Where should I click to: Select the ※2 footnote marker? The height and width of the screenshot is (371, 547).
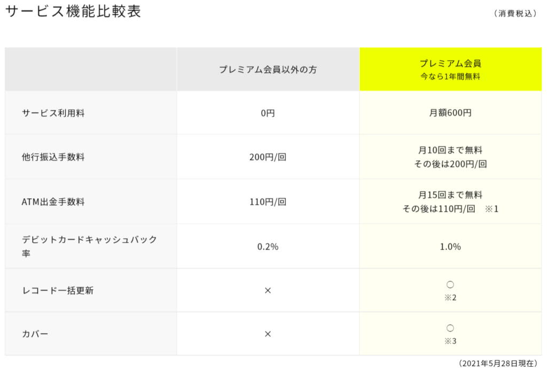pos(450,298)
